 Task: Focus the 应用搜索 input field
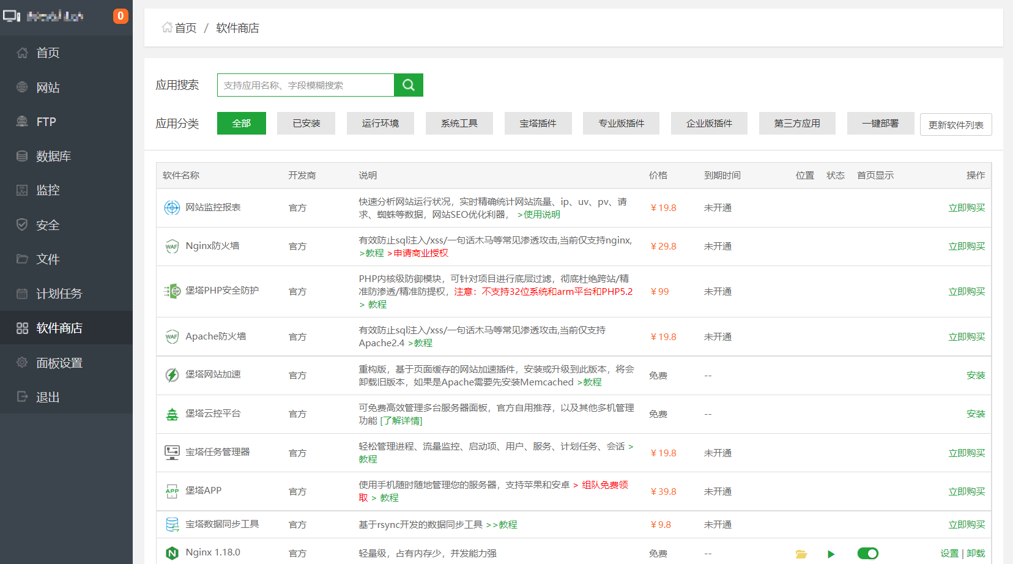click(306, 85)
